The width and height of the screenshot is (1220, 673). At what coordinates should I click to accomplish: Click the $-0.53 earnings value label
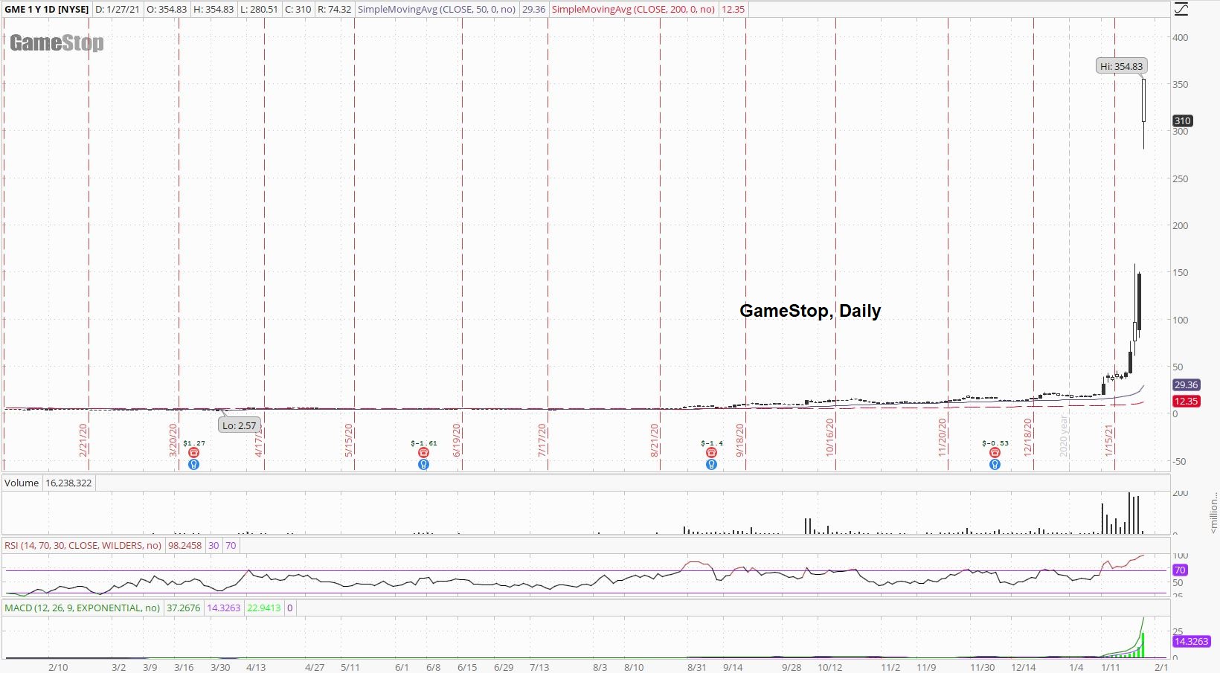tap(995, 443)
